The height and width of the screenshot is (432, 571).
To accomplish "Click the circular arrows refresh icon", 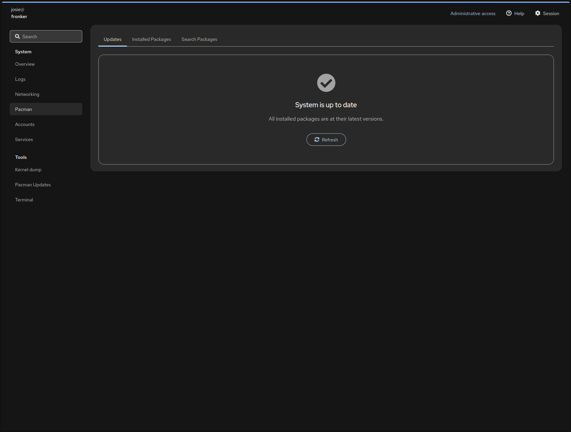I will pos(317,140).
